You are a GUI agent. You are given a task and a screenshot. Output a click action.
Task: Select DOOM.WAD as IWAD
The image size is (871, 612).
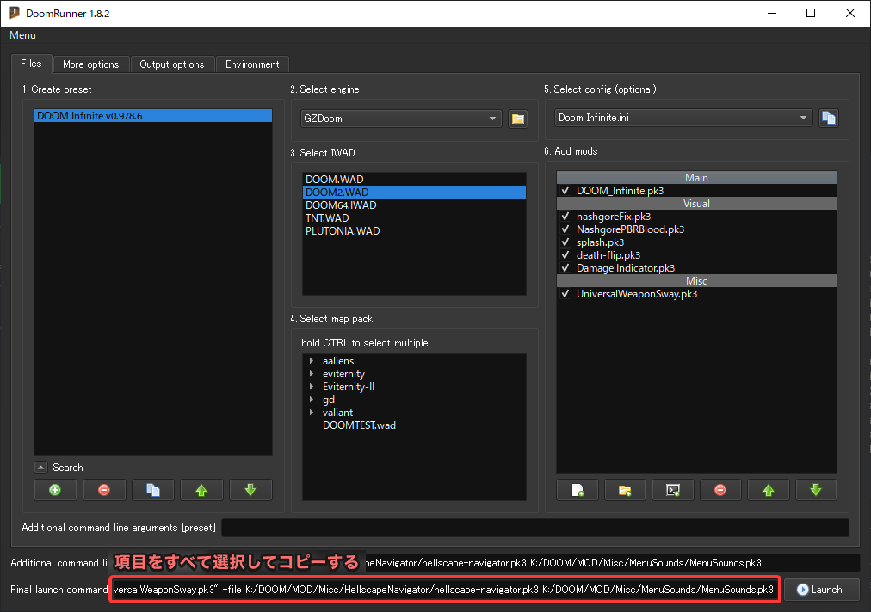(x=414, y=180)
